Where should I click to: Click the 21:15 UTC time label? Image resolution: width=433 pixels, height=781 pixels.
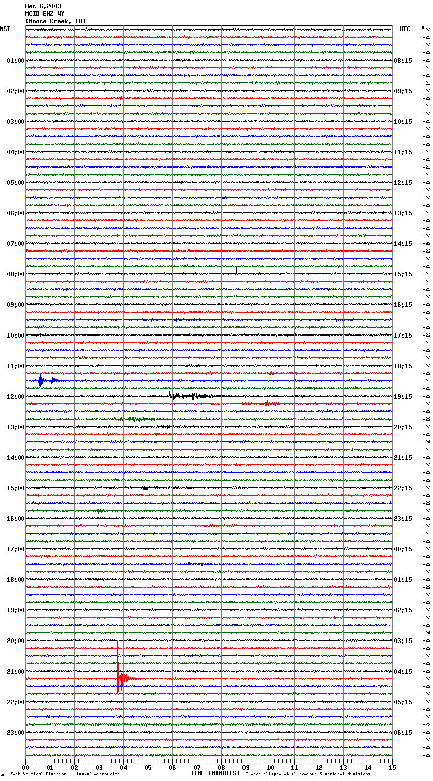point(403,458)
